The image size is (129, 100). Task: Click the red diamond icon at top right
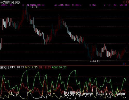(x=124, y=2)
